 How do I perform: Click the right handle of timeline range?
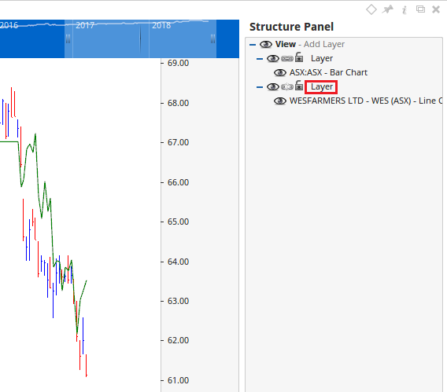click(x=212, y=38)
